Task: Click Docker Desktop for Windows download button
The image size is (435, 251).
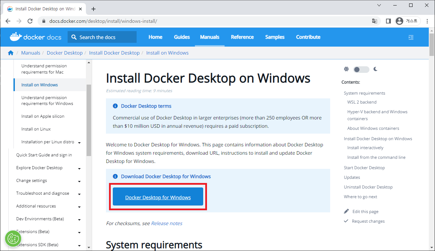Action: 158,197
